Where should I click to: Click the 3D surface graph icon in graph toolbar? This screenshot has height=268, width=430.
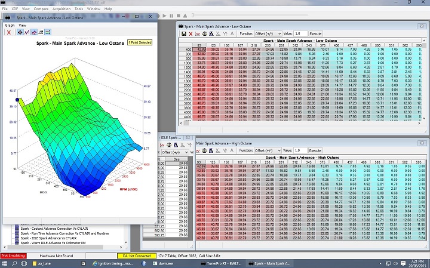[41, 32]
